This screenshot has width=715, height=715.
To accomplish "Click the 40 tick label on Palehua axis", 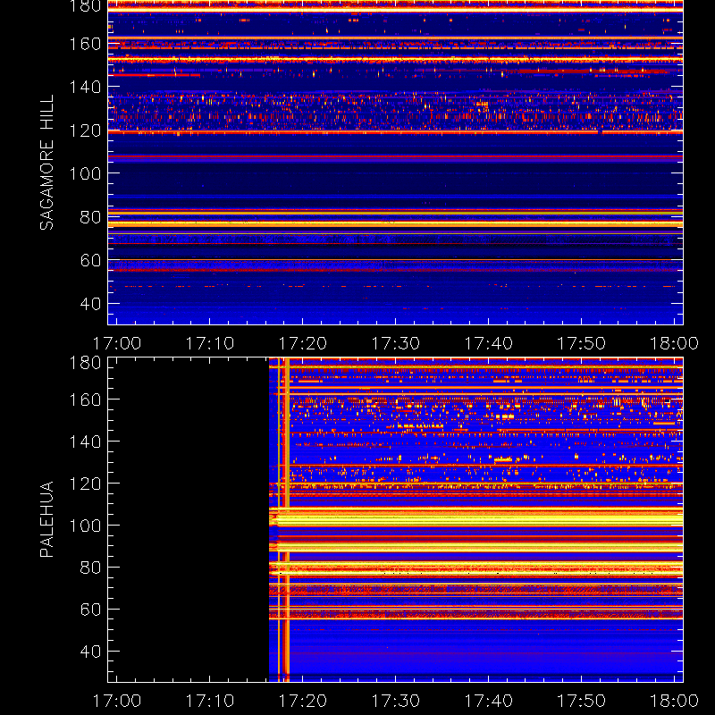I will tap(90, 652).
